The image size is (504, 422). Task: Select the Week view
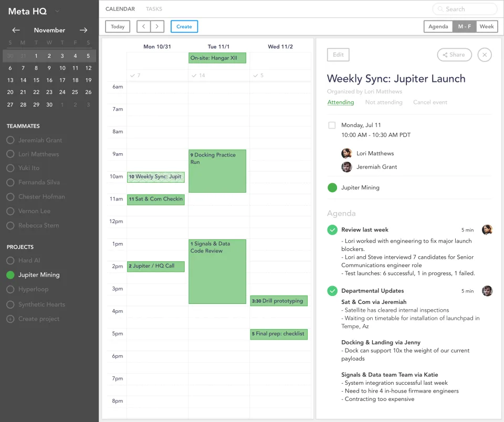click(487, 26)
